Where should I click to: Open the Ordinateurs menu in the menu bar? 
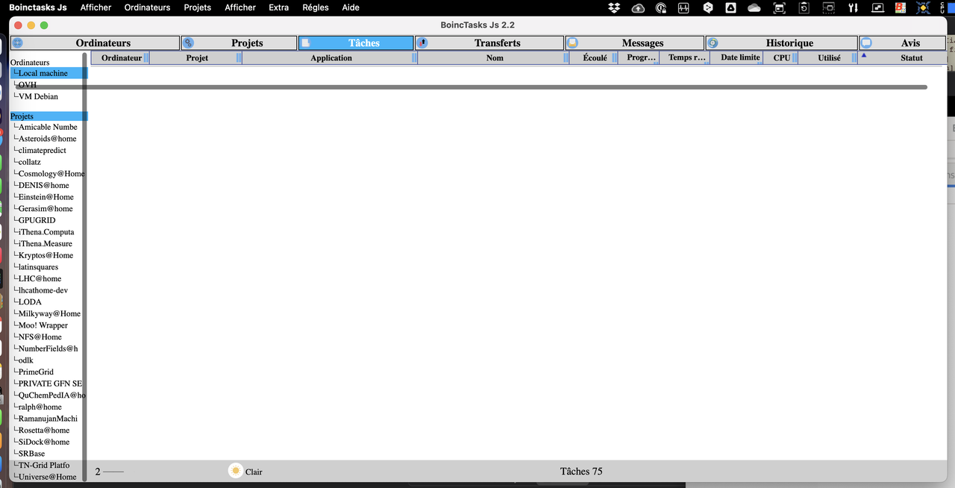coord(147,7)
